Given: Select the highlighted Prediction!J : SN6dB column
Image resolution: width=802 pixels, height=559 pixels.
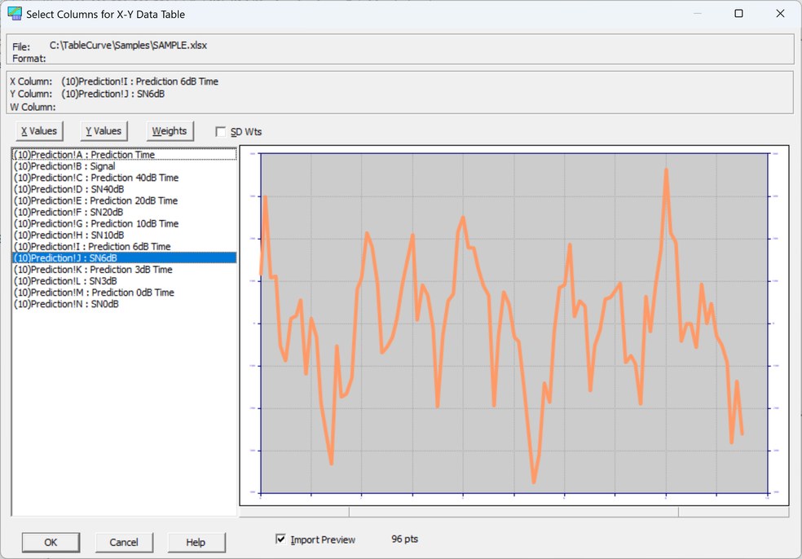Looking at the screenshot, I should pyautogui.click(x=124, y=257).
